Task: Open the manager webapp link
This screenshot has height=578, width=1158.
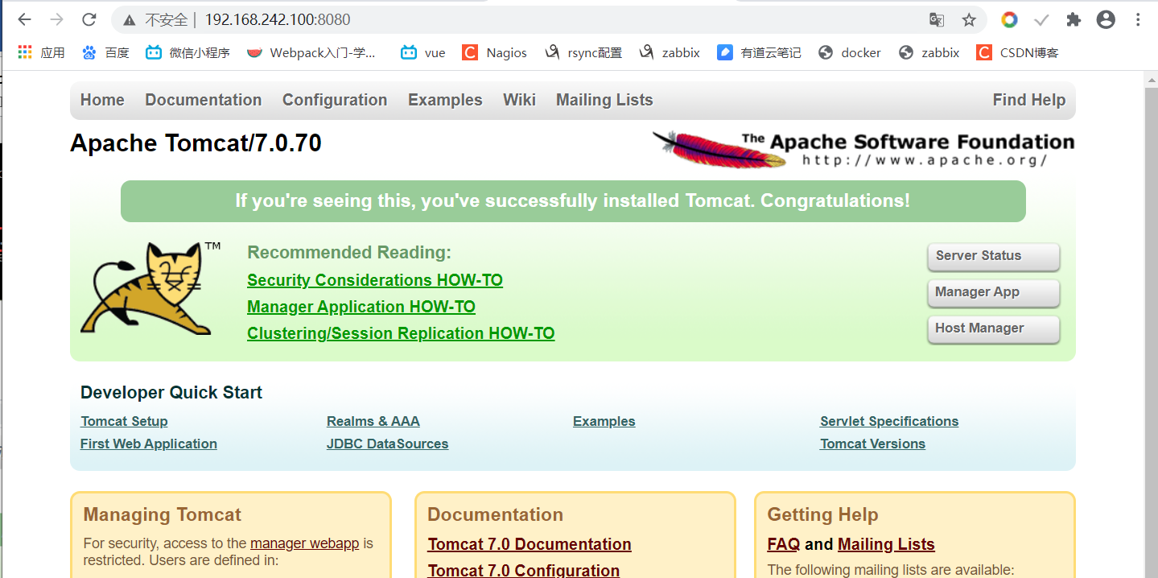Action: 304,543
